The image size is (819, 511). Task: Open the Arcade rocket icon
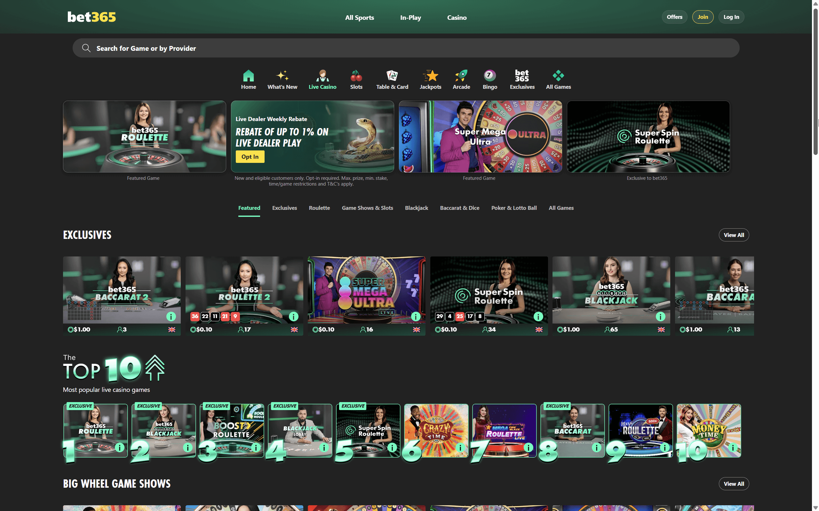coord(461,76)
